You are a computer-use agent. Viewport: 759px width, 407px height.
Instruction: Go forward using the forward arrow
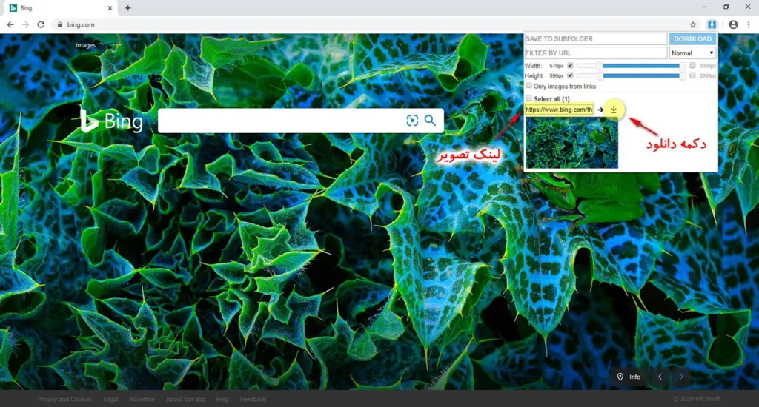point(26,24)
